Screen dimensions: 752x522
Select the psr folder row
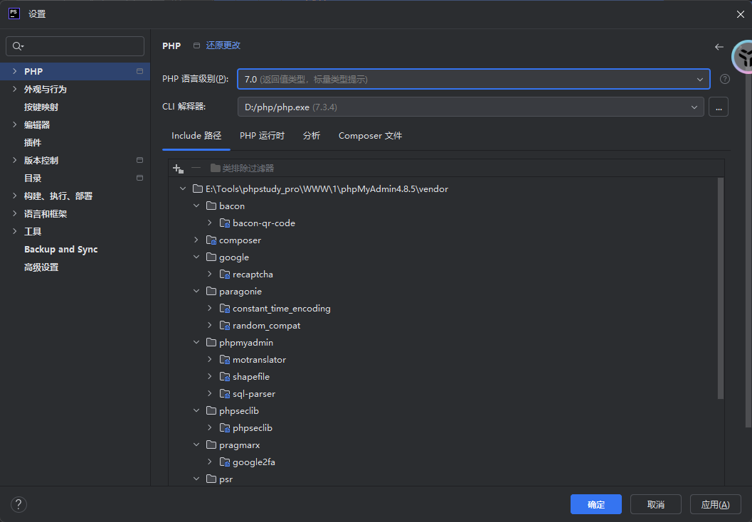(446, 479)
